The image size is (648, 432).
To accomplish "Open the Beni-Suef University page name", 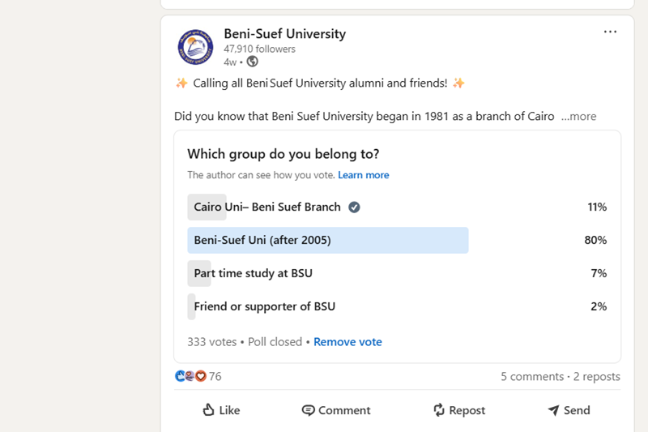I will coord(284,34).
